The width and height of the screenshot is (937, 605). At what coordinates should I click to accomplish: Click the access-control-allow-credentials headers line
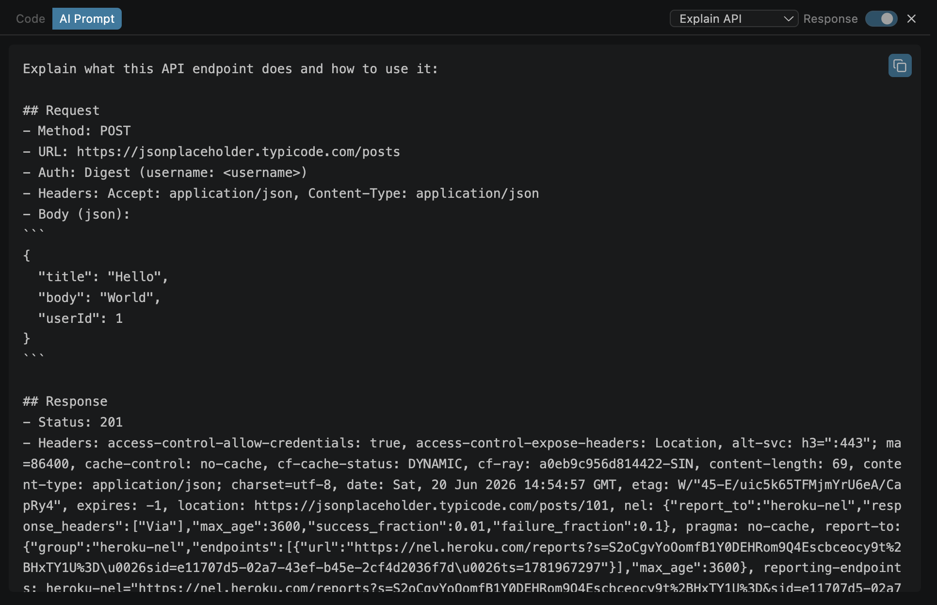(x=462, y=443)
